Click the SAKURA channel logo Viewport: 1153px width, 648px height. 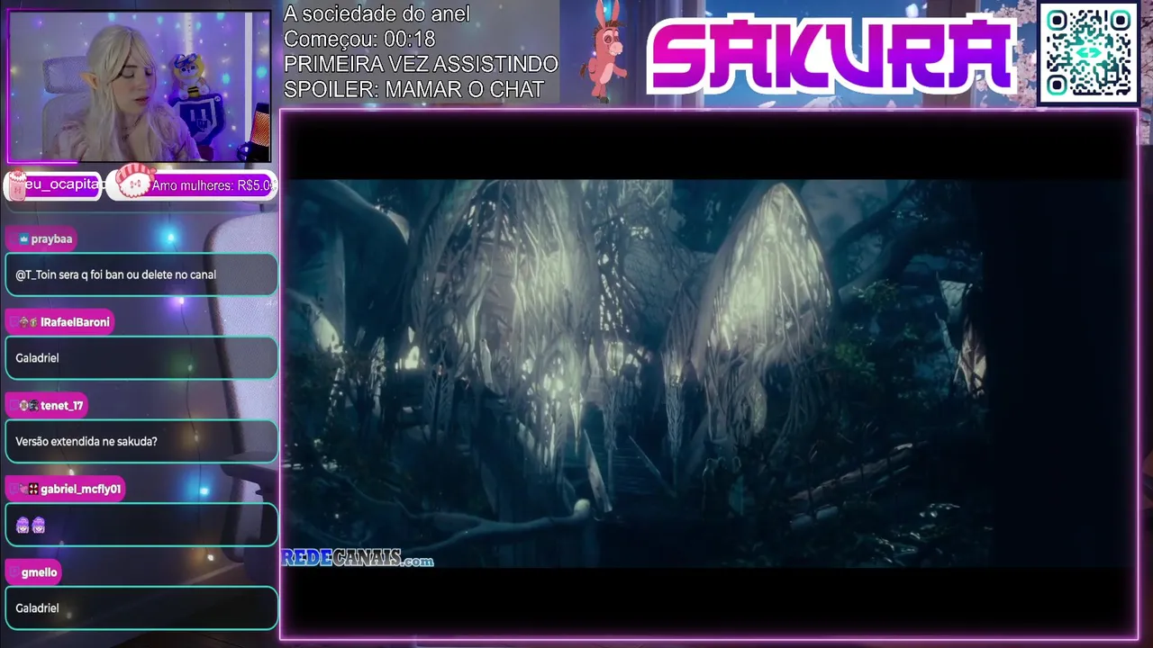pos(831,56)
